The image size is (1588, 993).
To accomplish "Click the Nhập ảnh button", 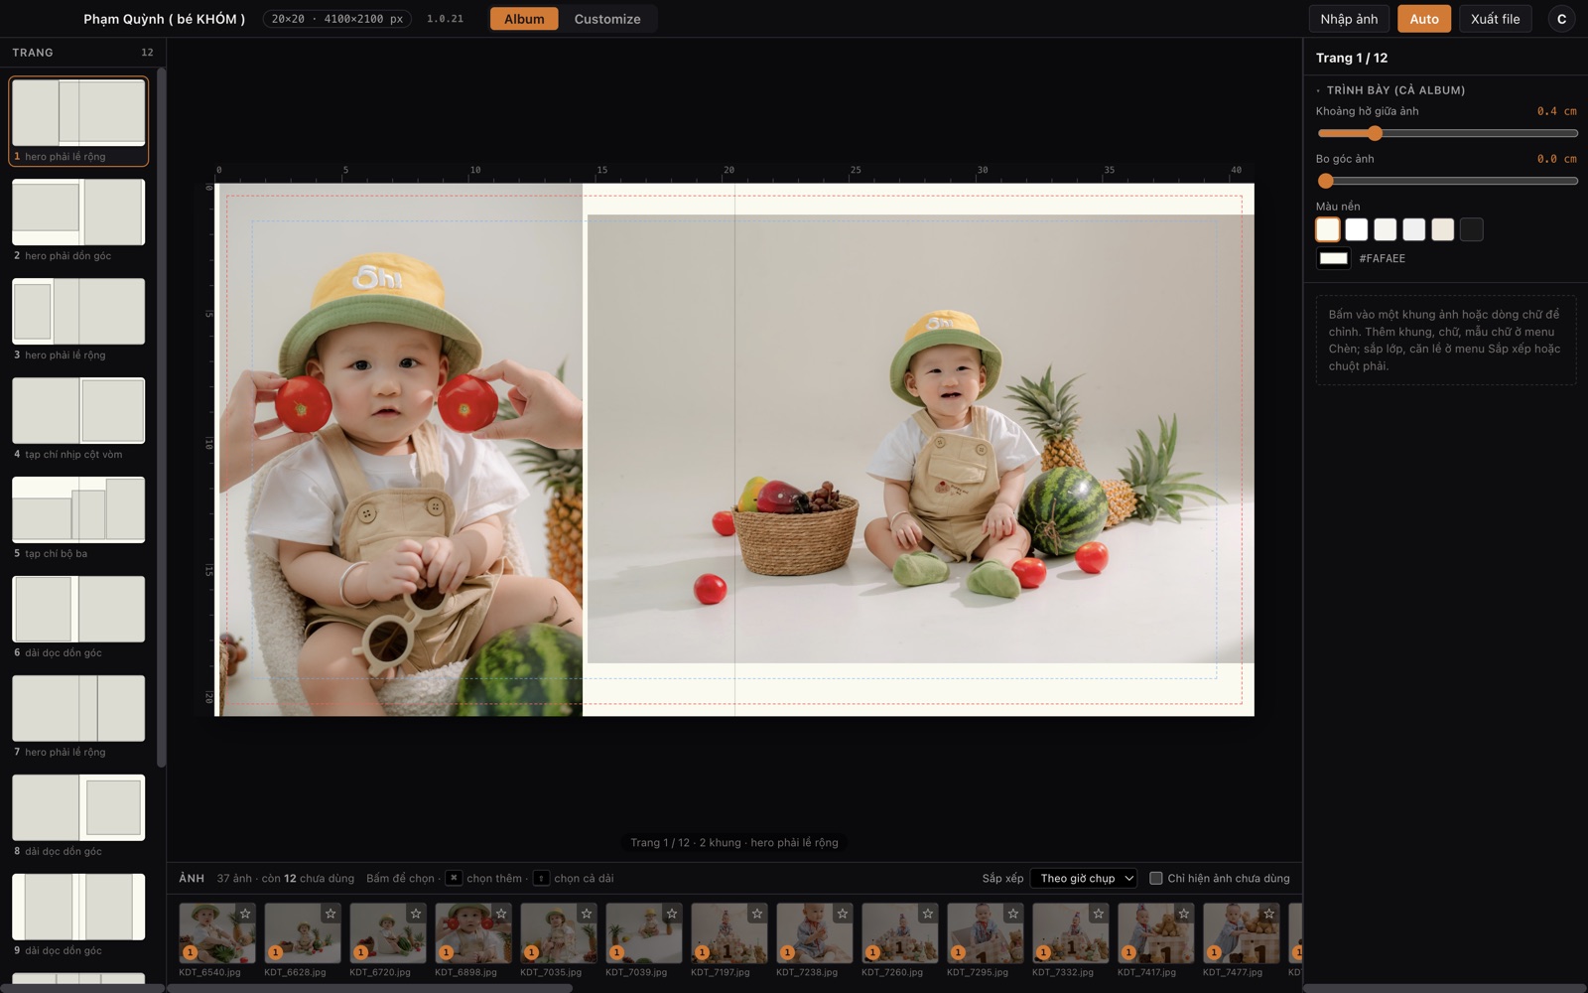I will pos(1349,19).
